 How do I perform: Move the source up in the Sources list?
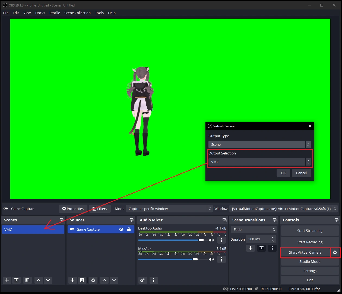coord(104,280)
